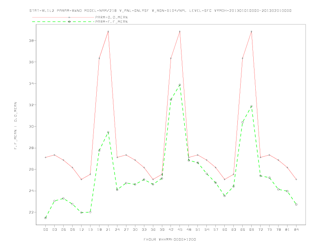Click the x-axis tick label 39
This screenshot has width=323, height=250.
(162, 230)
